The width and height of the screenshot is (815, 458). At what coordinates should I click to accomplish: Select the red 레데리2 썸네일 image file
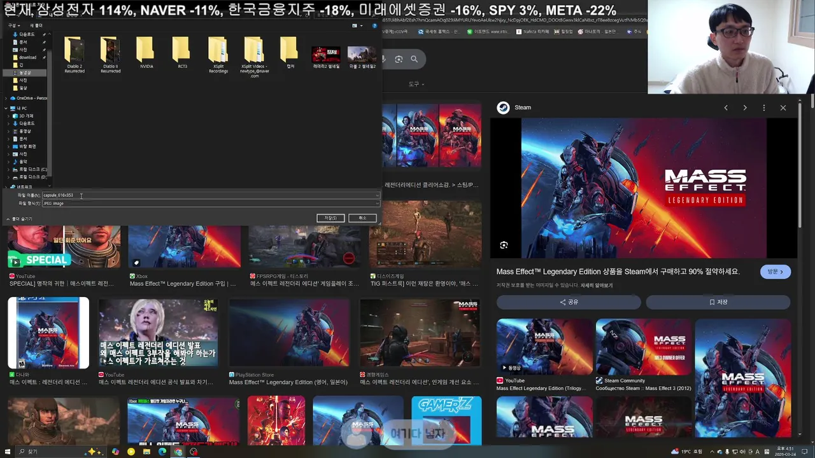(x=326, y=57)
